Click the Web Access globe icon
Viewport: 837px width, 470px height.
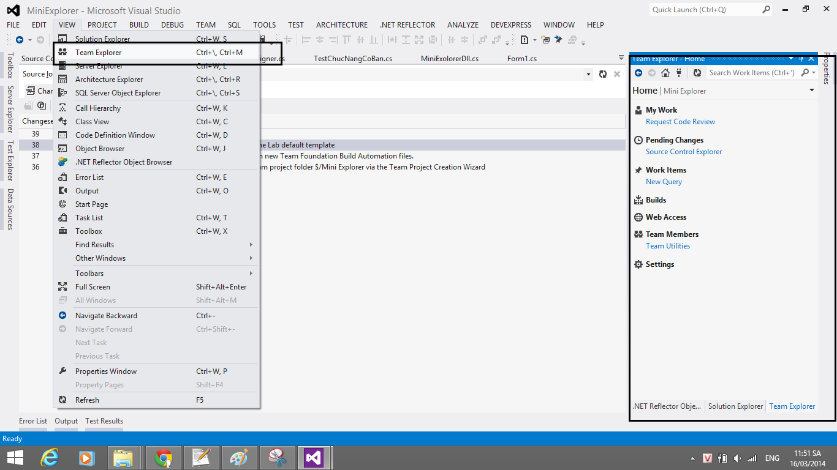click(639, 217)
